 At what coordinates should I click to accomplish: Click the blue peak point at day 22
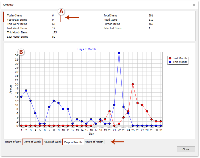coord(119,53)
